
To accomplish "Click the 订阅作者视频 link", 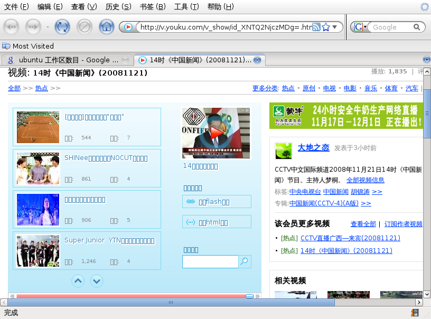I will pyautogui.click(x=403, y=224).
